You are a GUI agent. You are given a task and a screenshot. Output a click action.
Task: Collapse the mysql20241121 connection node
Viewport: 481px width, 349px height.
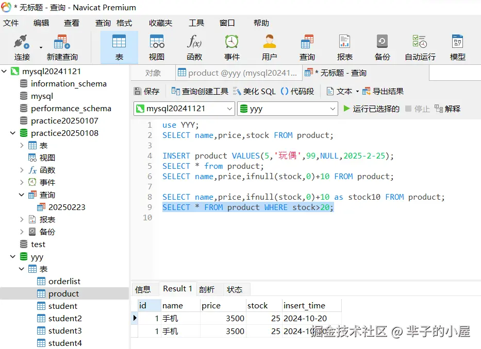(x=4, y=72)
